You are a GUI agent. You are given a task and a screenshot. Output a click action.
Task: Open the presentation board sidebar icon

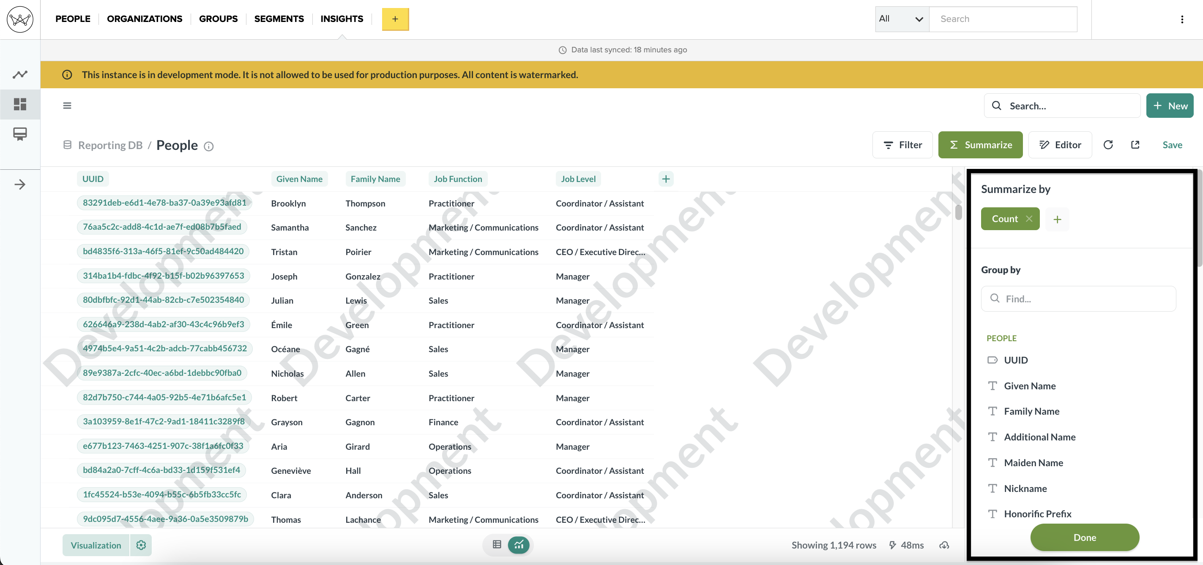[20, 134]
